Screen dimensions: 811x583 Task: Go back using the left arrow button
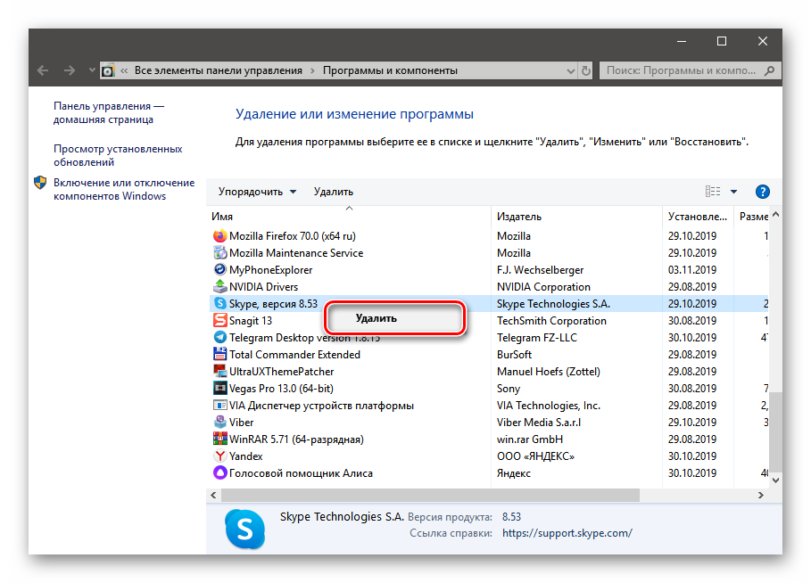(43, 70)
